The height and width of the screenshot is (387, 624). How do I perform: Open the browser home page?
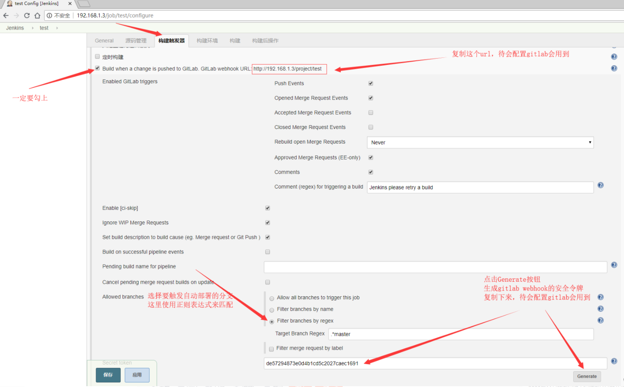37,15
